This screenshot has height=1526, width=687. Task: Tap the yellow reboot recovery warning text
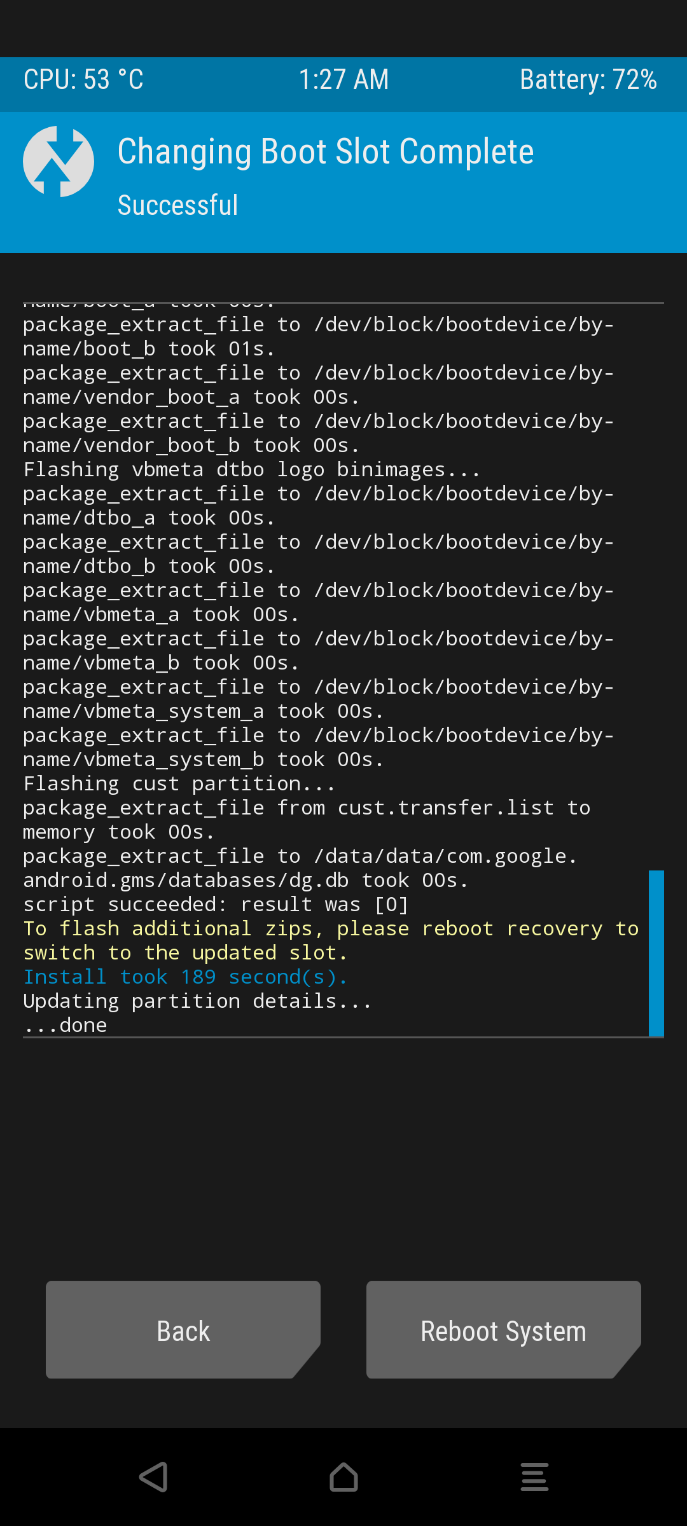(331, 940)
